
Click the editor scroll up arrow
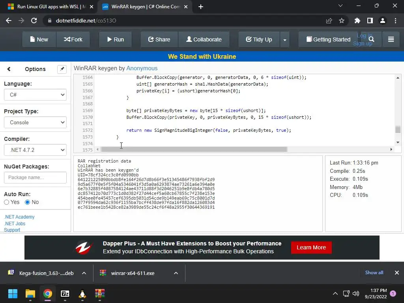(398, 78)
